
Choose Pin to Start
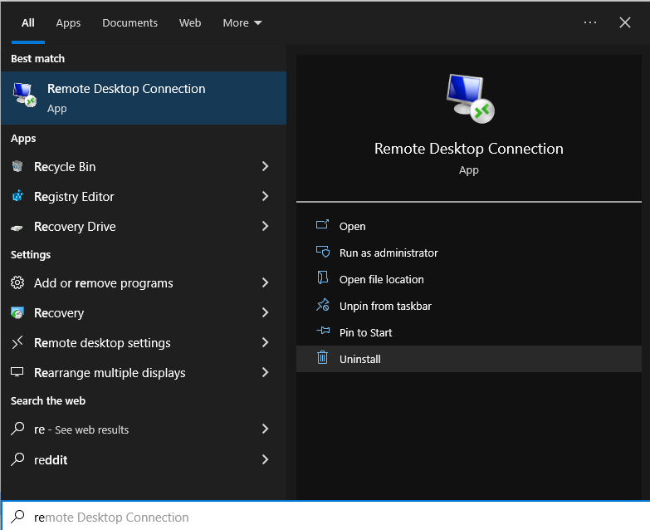469,332
